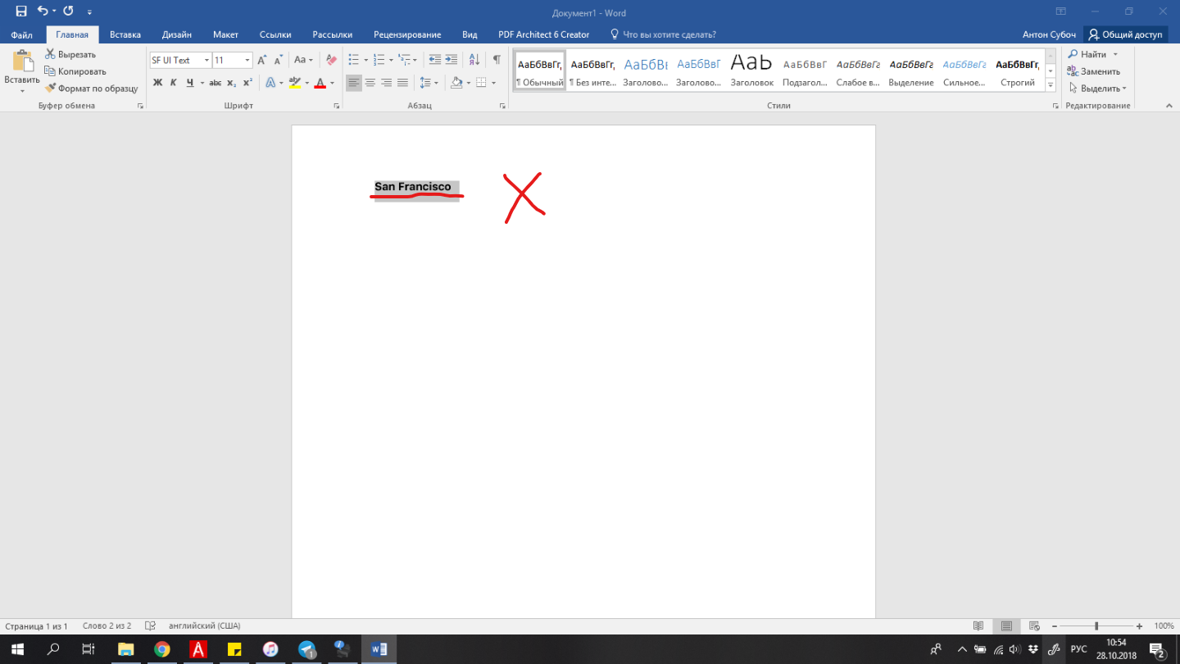
Task: Switch to the Вставка tab
Action: 125,34
